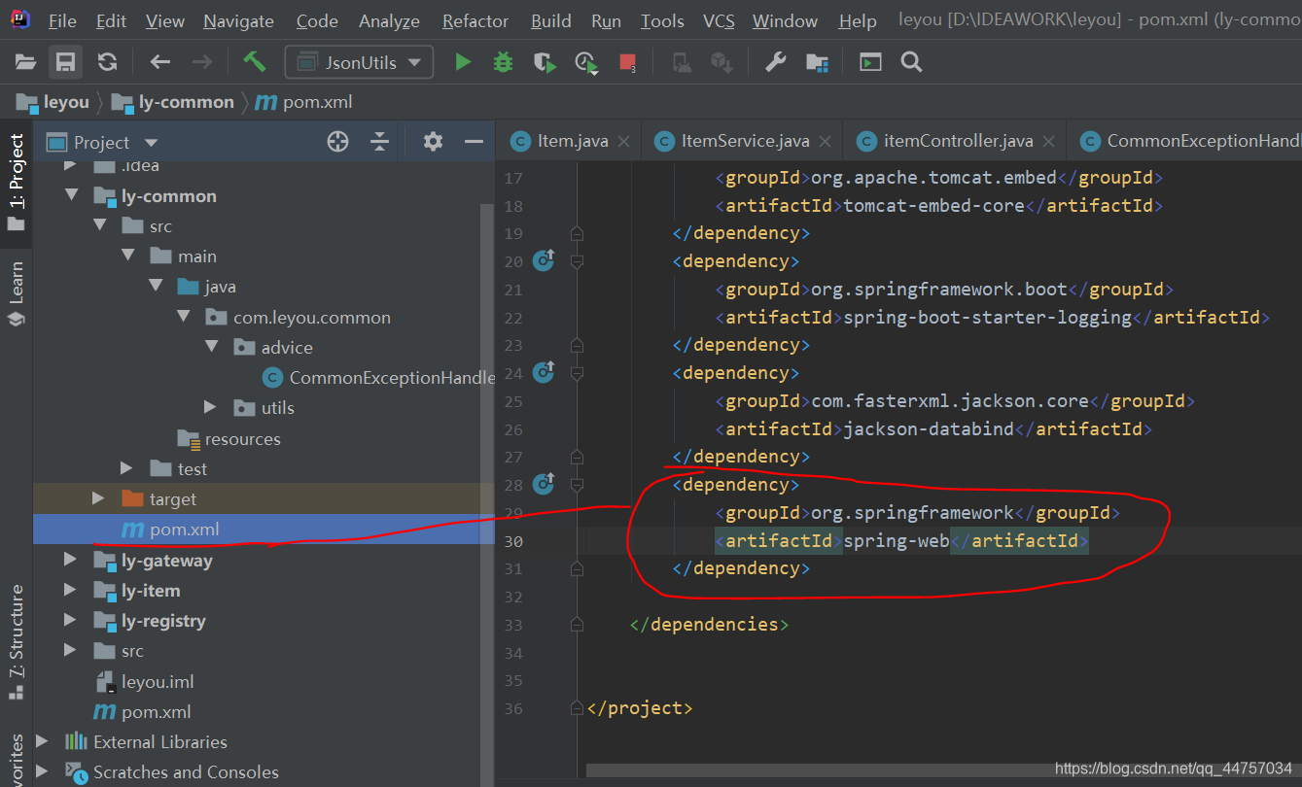The image size is (1302, 787).
Task: Expand the ly-registry module
Action: [x=70, y=621]
